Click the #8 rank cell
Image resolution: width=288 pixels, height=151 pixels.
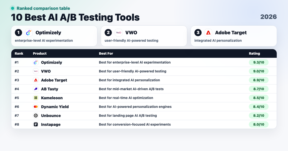17,125
